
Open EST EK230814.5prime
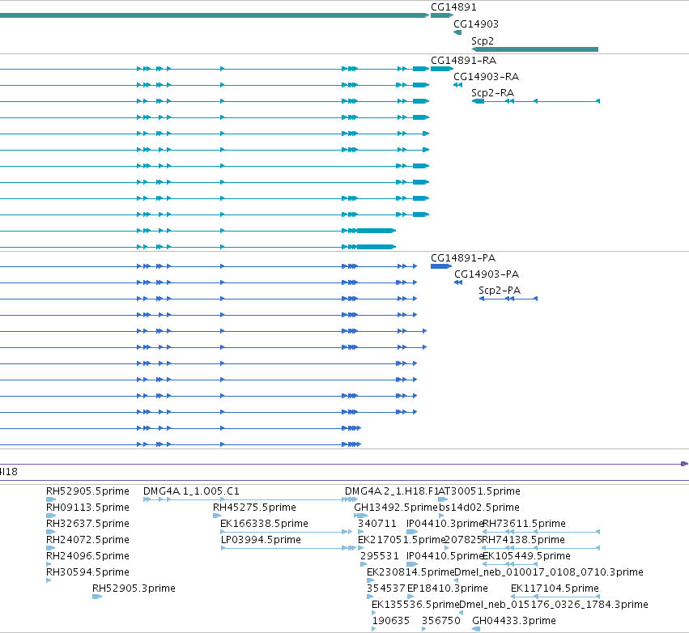click(x=410, y=572)
